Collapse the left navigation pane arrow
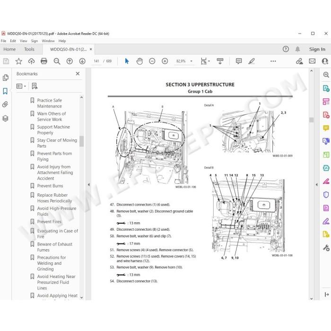This screenshot has height=331, width=331. (89, 185)
